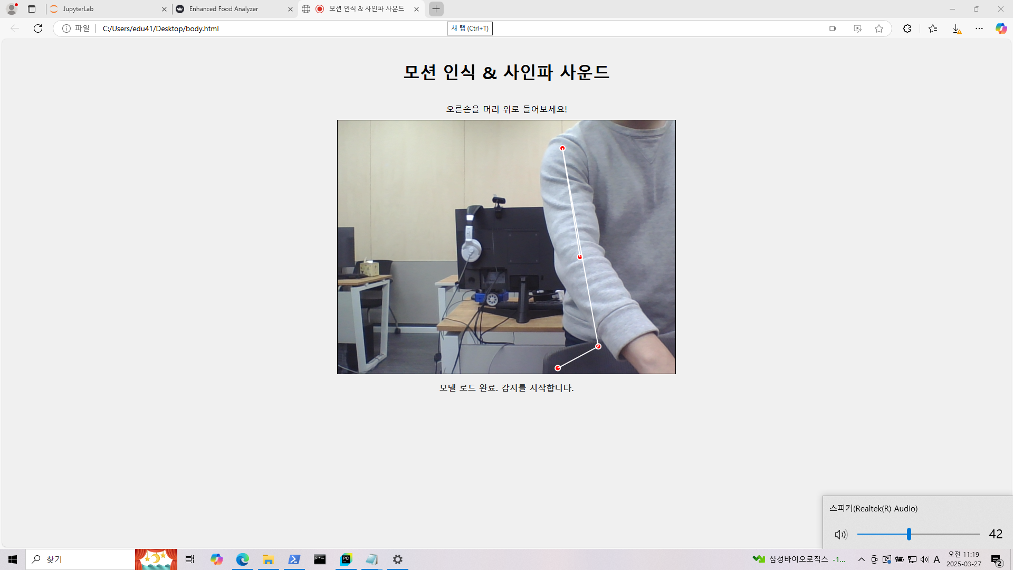Mute the speaker in volume flyout
The width and height of the screenshot is (1013, 570).
pyautogui.click(x=840, y=535)
